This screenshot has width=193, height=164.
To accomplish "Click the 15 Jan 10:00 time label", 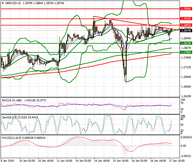I will point(120,161).
